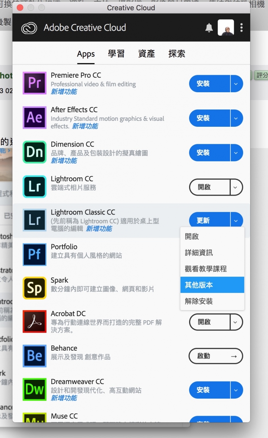The height and width of the screenshot is (438, 268).
Task: Open the notifications bell
Action: click(x=209, y=28)
